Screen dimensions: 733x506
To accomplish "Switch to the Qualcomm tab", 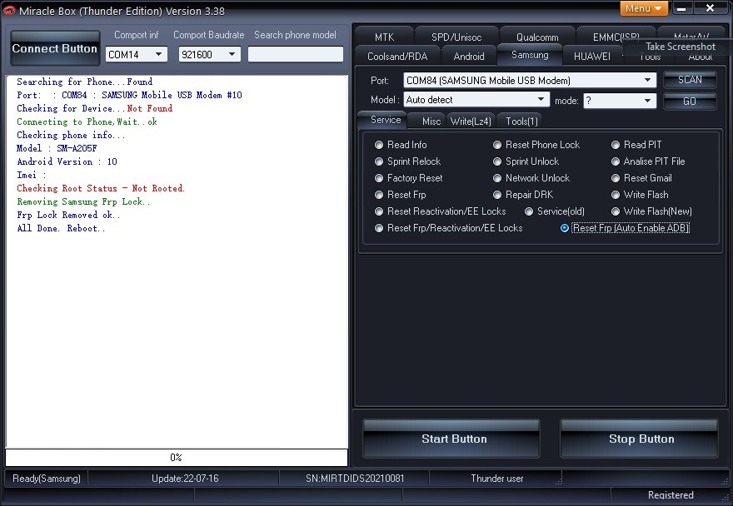I will click(x=537, y=37).
